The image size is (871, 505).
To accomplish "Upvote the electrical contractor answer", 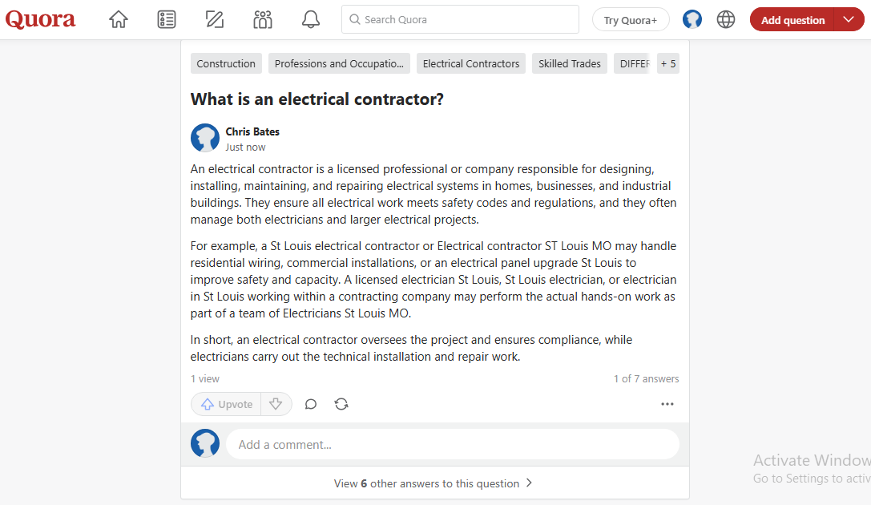I will (227, 404).
